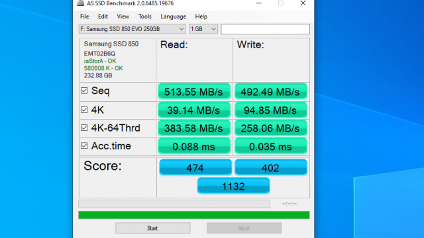Toggle the Acc.time test checkbox
This screenshot has height=238, width=424.
click(84, 145)
